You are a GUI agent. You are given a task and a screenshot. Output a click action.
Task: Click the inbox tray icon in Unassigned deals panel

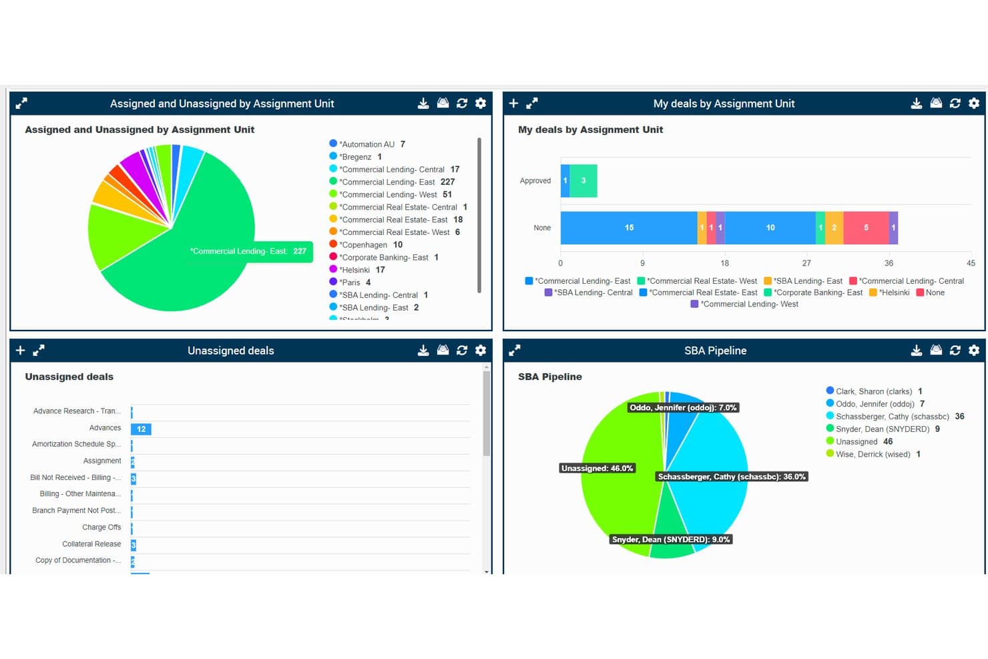[443, 351]
